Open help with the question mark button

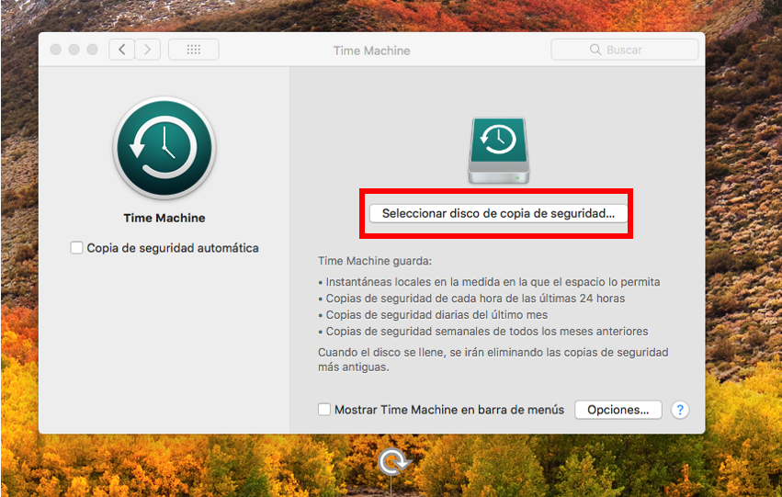pos(680,410)
